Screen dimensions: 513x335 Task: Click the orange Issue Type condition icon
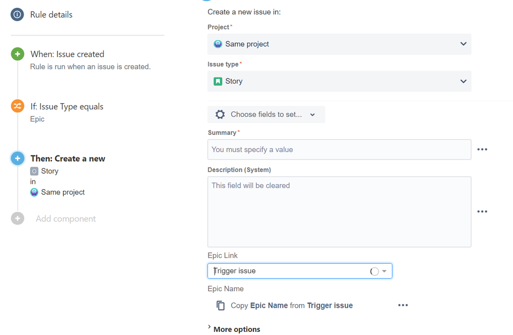(x=17, y=106)
